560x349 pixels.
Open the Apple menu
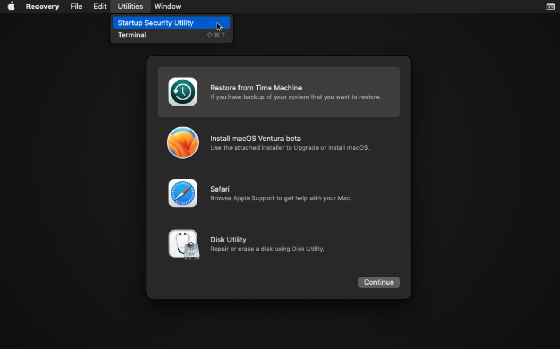(11, 6)
